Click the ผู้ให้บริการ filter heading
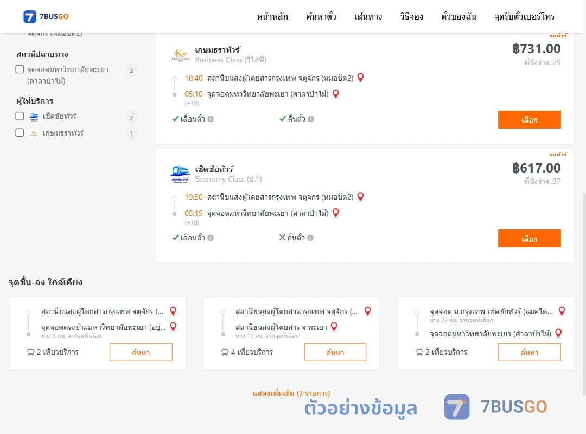586x434 pixels. pos(35,101)
